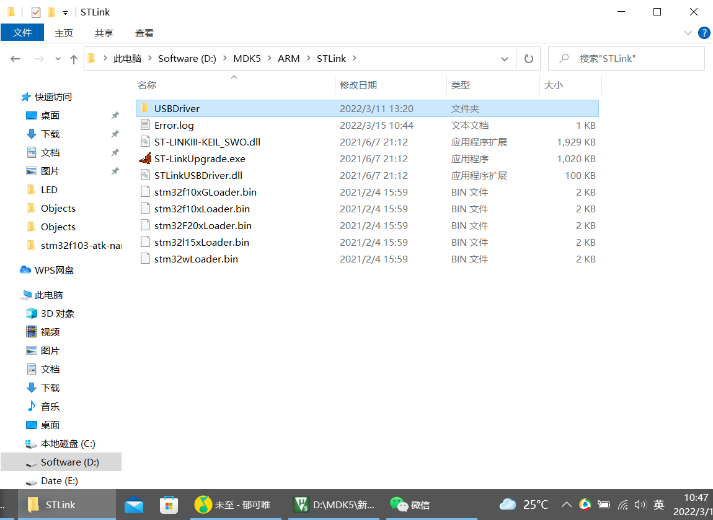Go forward with the right arrow
This screenshot has width=713, height=520.
click(39, 59)
